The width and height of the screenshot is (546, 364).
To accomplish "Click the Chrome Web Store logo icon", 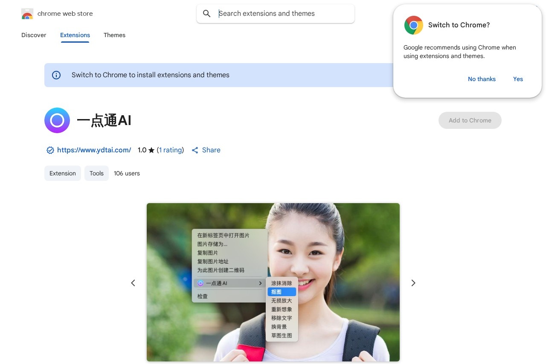I will click(x=27, y=14).
